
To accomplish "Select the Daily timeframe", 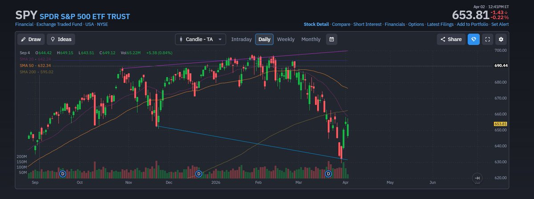I will [264, 39].
